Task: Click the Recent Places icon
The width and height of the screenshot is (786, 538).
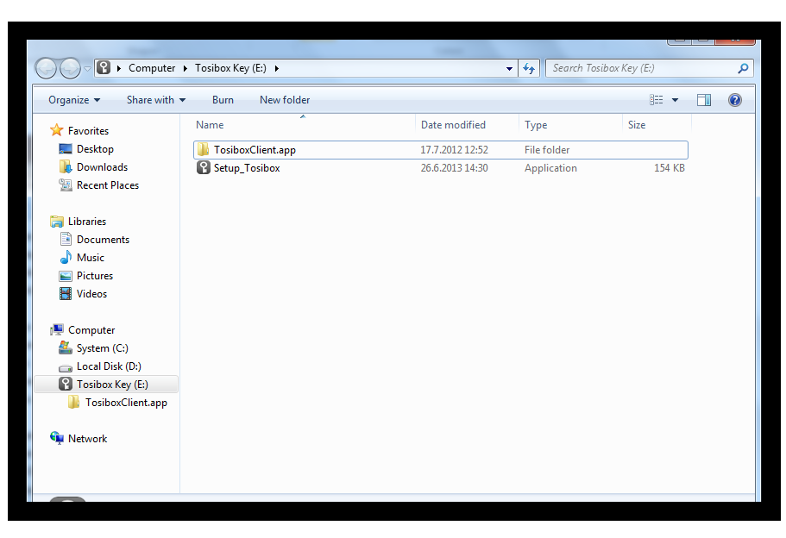Action: tap(66, 185)
